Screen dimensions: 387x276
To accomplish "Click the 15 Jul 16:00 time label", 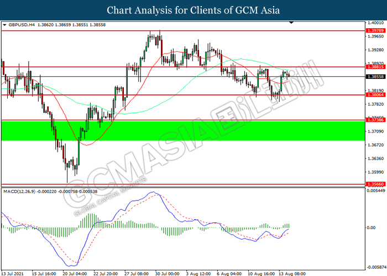I will 44,274.
